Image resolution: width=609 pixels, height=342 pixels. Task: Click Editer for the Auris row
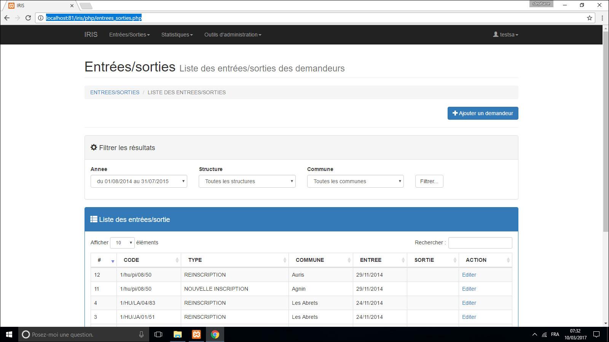click(469, 275)
